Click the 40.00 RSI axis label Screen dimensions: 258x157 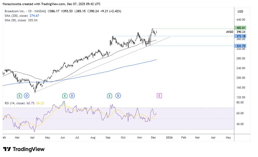(240, 124)
